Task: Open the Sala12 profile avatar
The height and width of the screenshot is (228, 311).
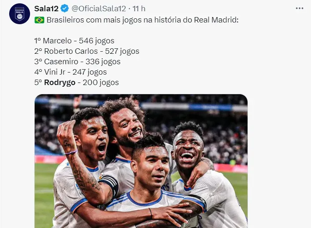Action: click(x=20, y=14)
